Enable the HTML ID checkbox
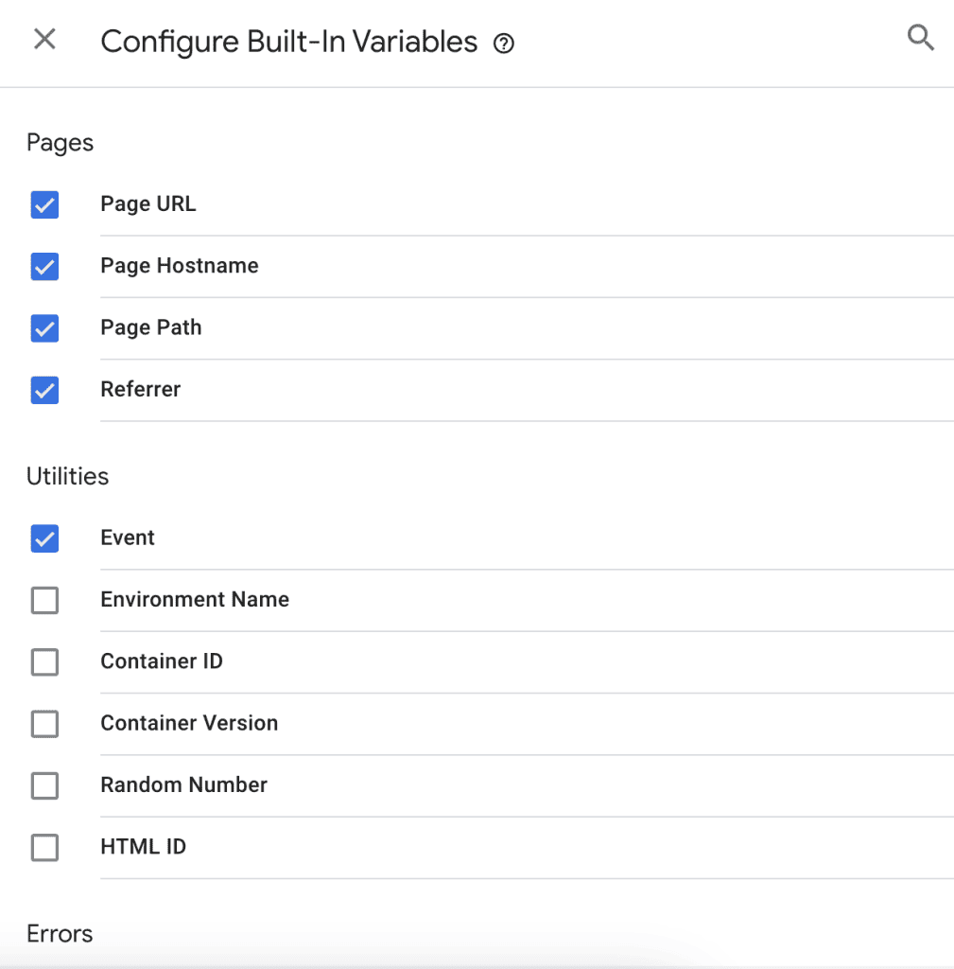The image size is (954, 969). pyautogui.click(x=44, y=848)
